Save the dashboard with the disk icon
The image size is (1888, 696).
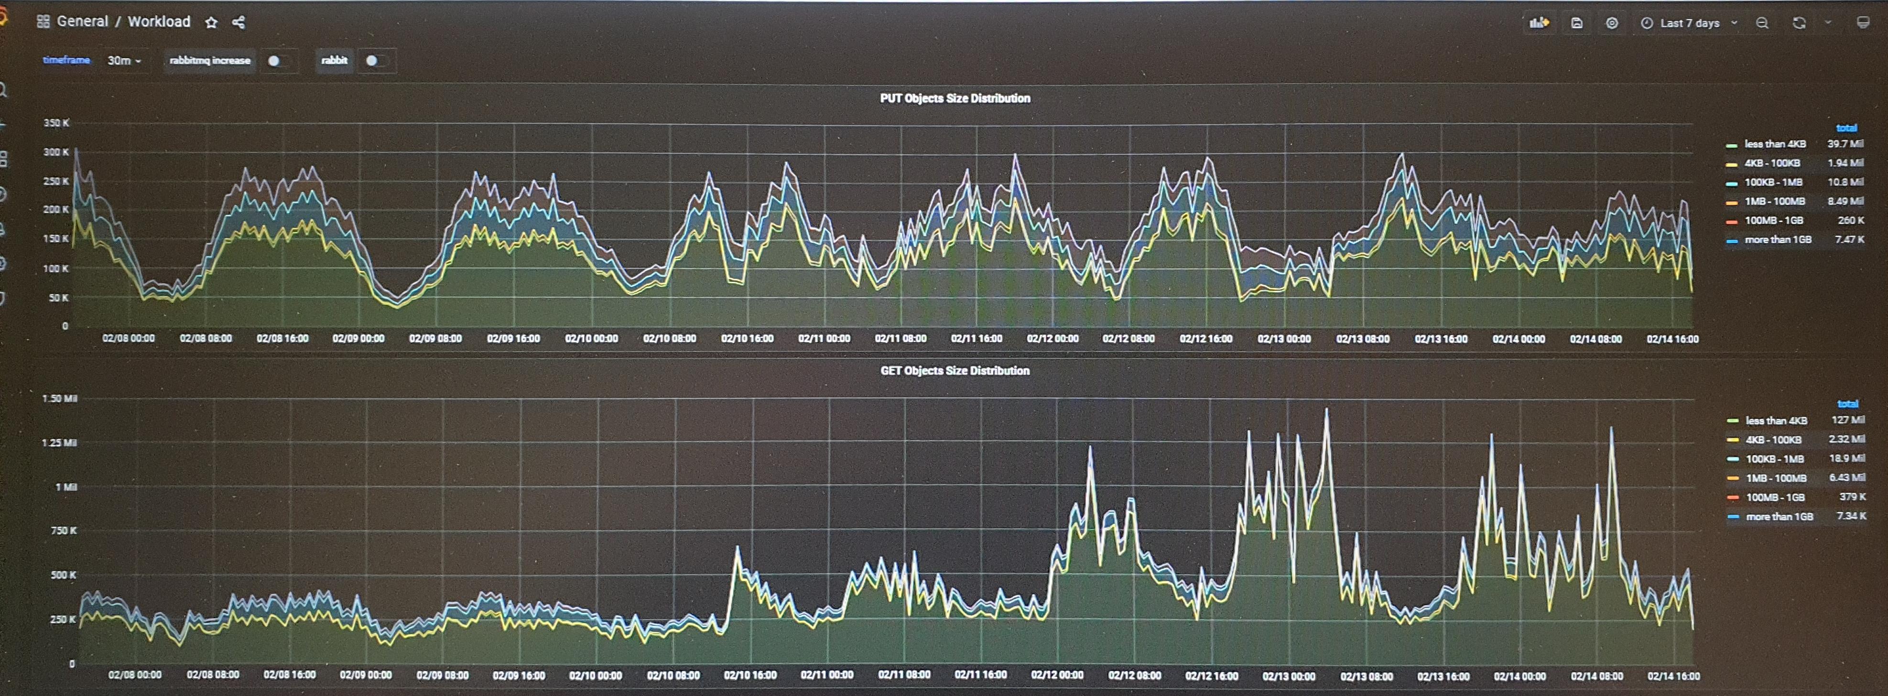pos(1576,23)
